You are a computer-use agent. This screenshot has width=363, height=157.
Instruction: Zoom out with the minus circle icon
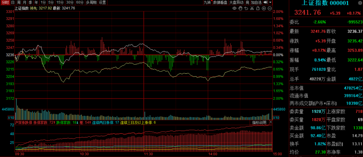pyautogui.click(x=270, y=8)
